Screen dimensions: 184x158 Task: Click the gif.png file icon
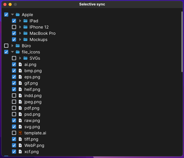20,83
